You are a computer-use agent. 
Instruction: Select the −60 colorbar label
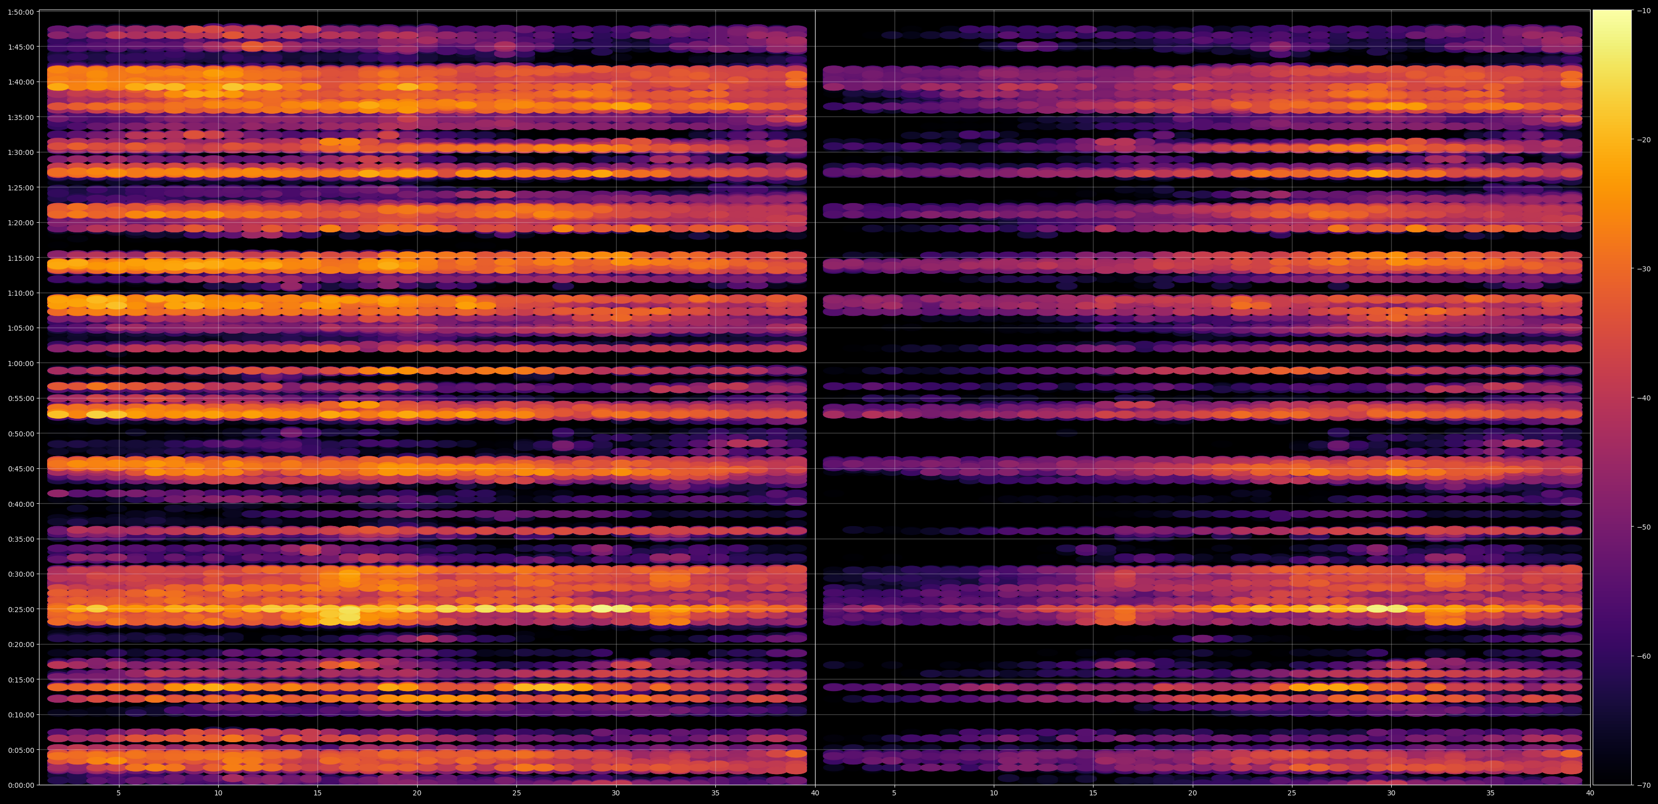tap(1644, 656)
